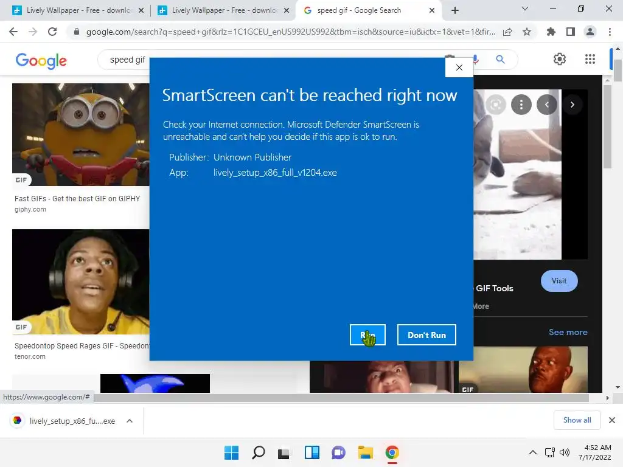
Task: Open the preview panel three-dot options
Action: click(x=521, y=105)
